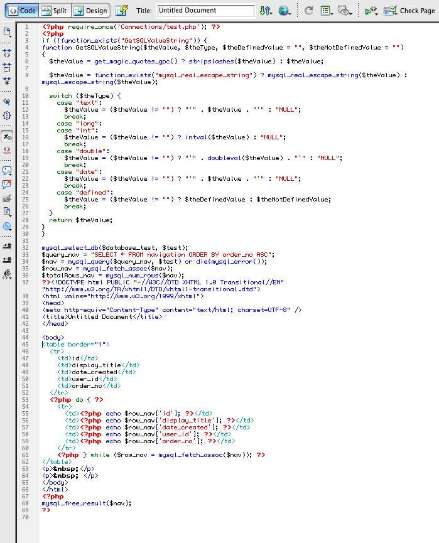This screenshot has height=543, width=439.
Task: Open the Move or Convert CSS dropdown
Action: click(x=7, y=227)
